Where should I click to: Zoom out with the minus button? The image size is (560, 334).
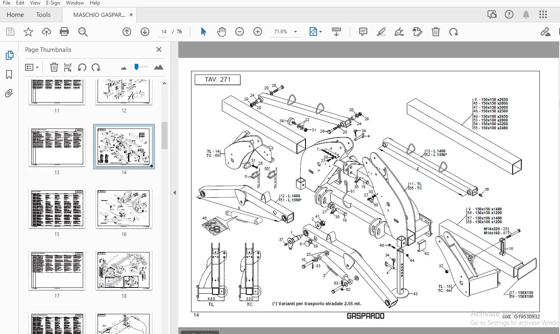point(240,32)
